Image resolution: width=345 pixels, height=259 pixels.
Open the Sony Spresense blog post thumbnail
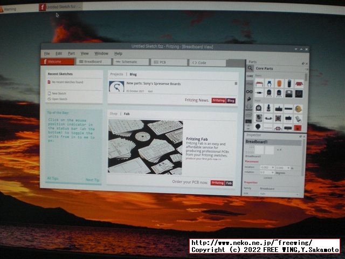(x=116, y=86)
